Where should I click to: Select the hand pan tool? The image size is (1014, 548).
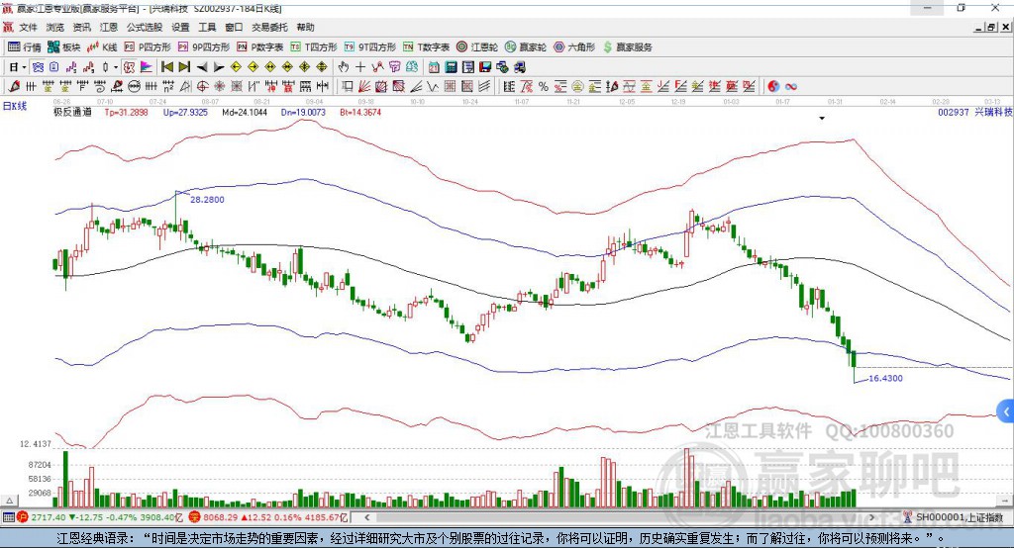point(344,67)
